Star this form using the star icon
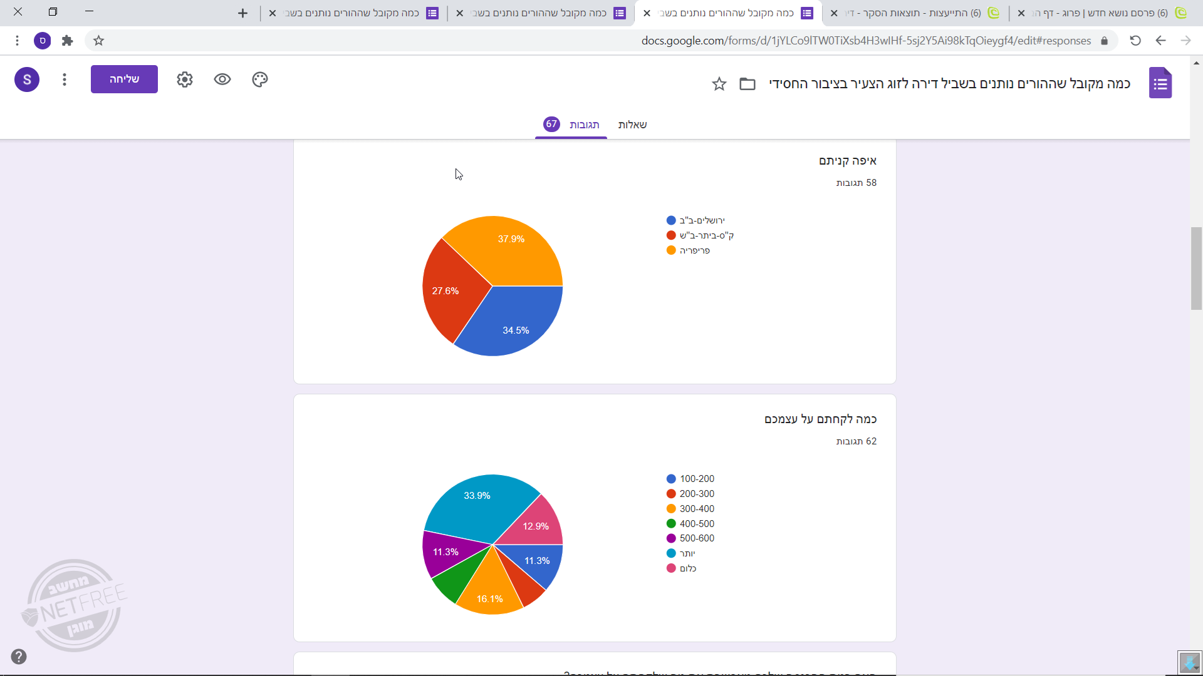The image size is (1203, 676). [x=719, y=84]
